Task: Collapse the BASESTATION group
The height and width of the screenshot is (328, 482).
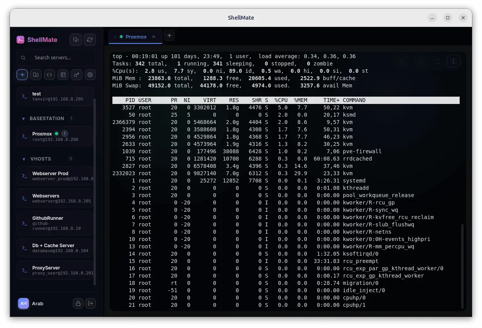Action: (x=23, y=119)
